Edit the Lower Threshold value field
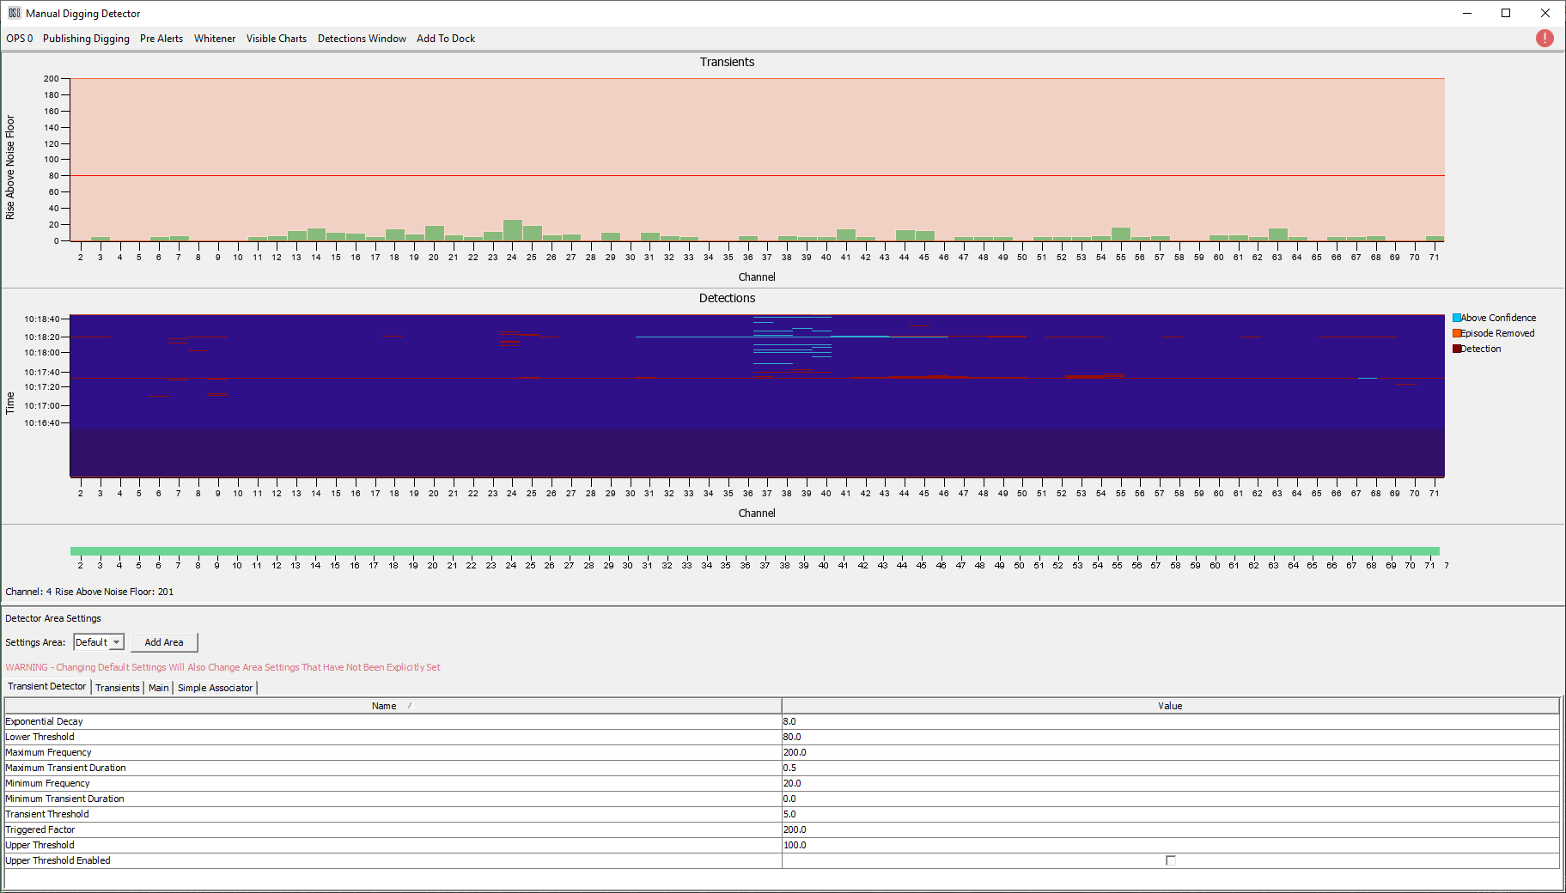 [1169, 737]
